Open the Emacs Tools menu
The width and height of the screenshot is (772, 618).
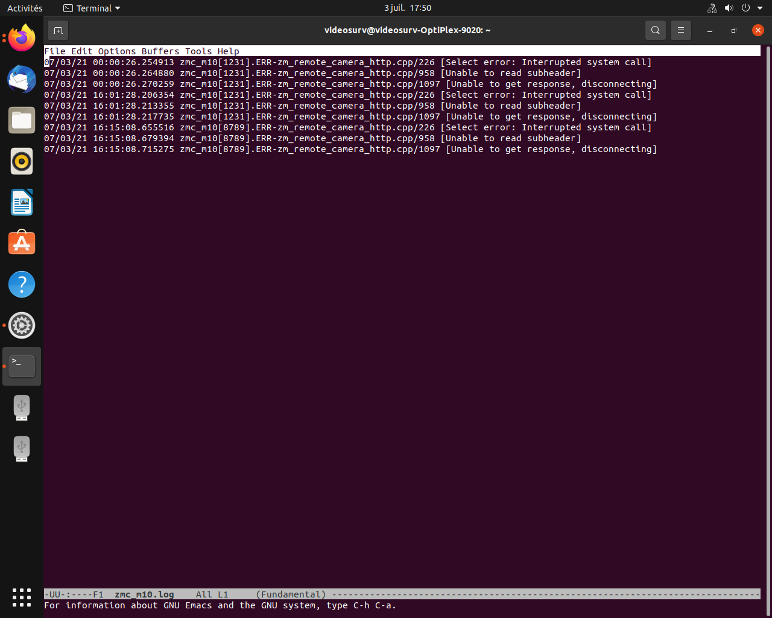coord(198,51)
